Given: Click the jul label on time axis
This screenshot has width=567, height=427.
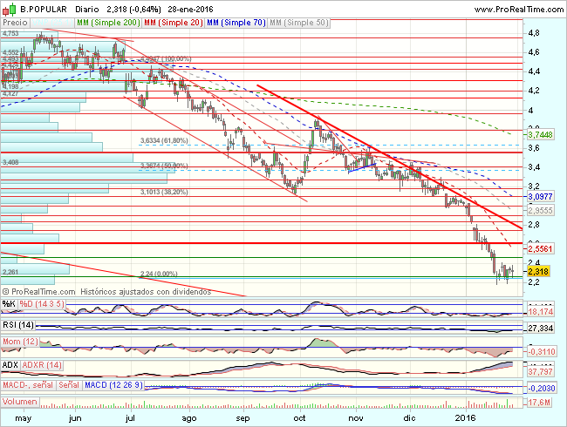Looking at the screenshot, I should click(130, 418).
